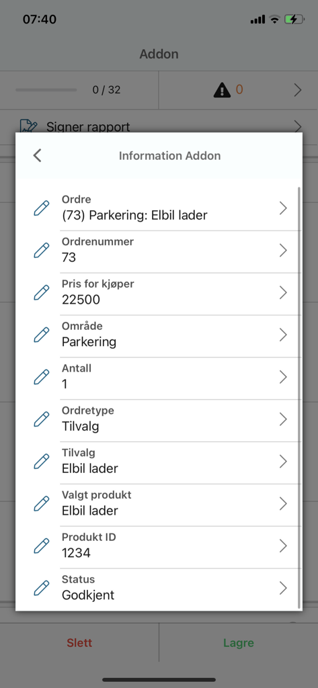Open the chevron next to the warning count

[x=298, y=90]
